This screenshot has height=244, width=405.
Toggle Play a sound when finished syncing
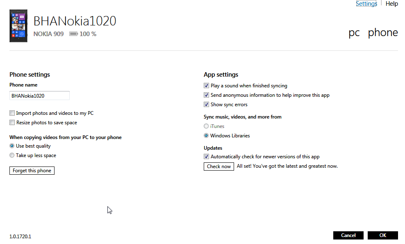click(207, 86)
